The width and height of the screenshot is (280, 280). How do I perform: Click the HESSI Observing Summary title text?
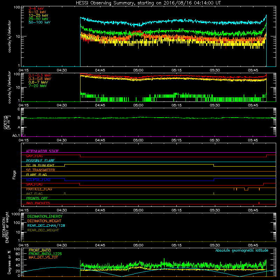(148, 3)
